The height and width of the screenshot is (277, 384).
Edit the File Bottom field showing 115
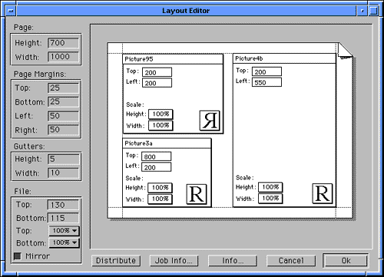tap(63, 219)
